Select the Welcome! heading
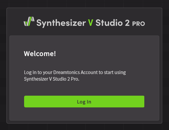169x130 pixels. coord(40,54)
